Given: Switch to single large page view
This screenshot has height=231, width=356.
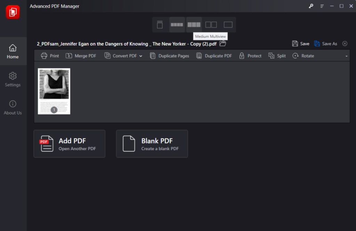Looking at the screenshot, I should tap(228, 25).
